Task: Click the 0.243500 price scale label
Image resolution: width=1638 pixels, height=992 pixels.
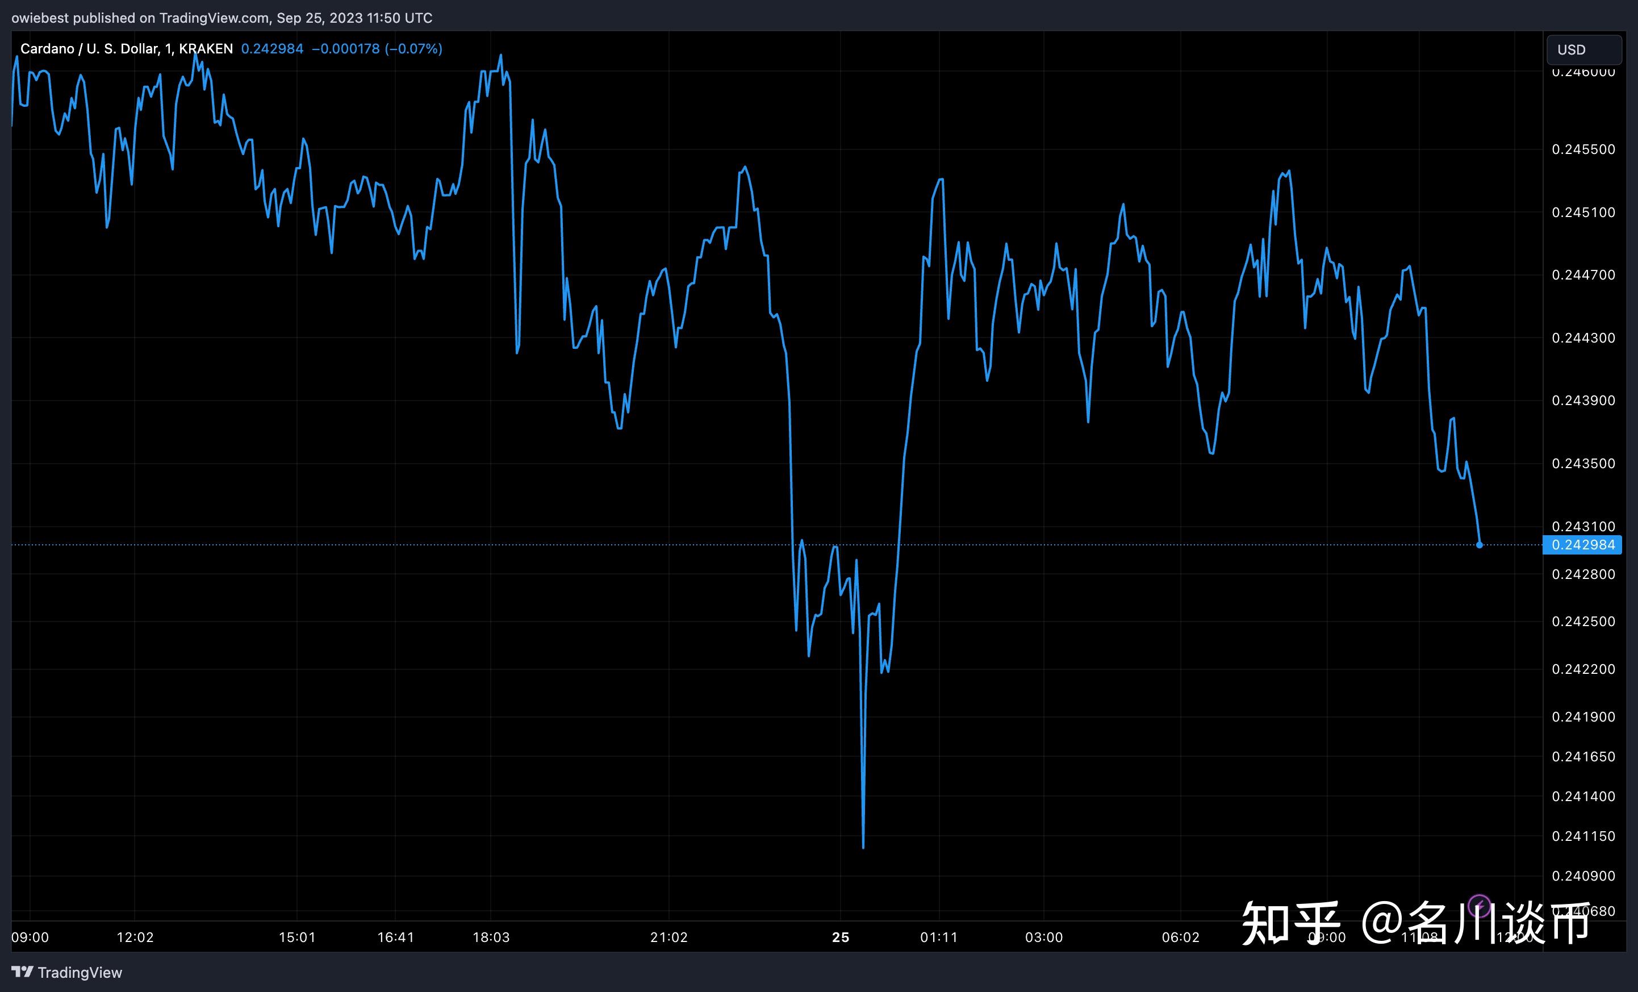Action: click(1583, 464)
